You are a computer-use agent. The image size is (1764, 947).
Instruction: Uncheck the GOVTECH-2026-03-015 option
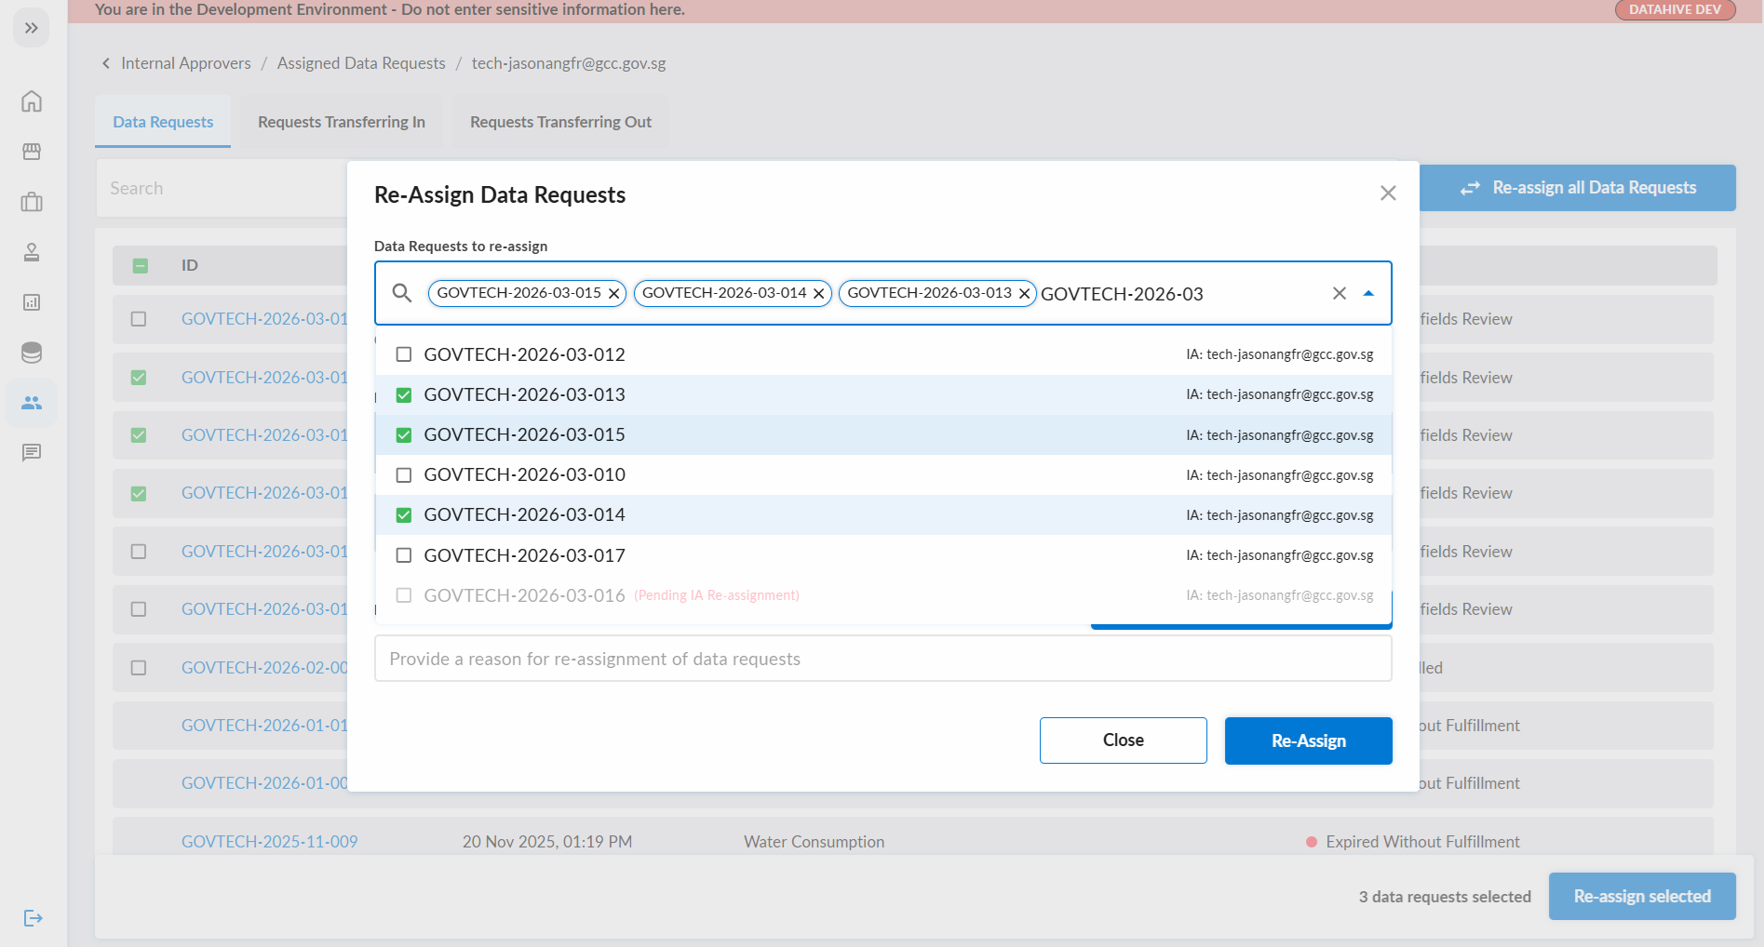pos(404,435)
